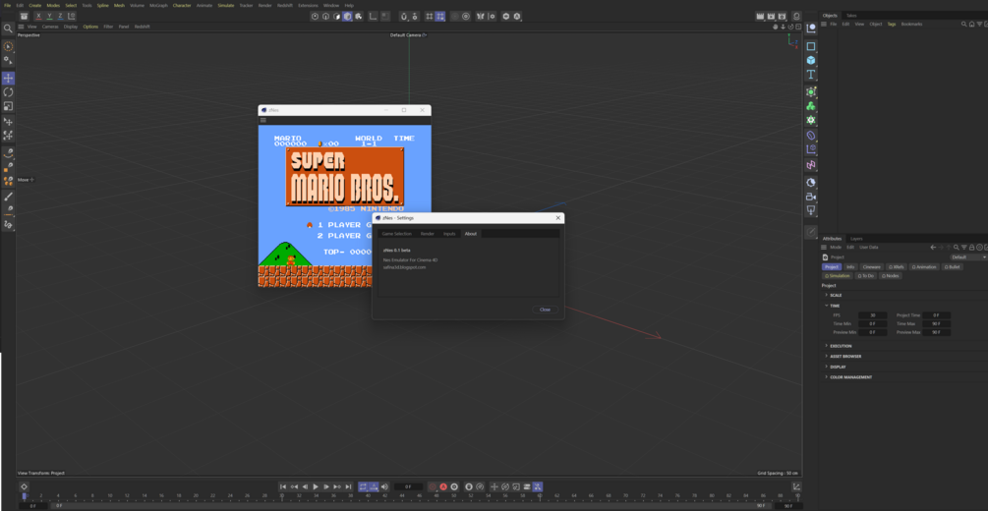The width and height of the screenshot is (988, 511).
Task: Click Attributes back arrow navigation icon
Action: pos(933,248)
